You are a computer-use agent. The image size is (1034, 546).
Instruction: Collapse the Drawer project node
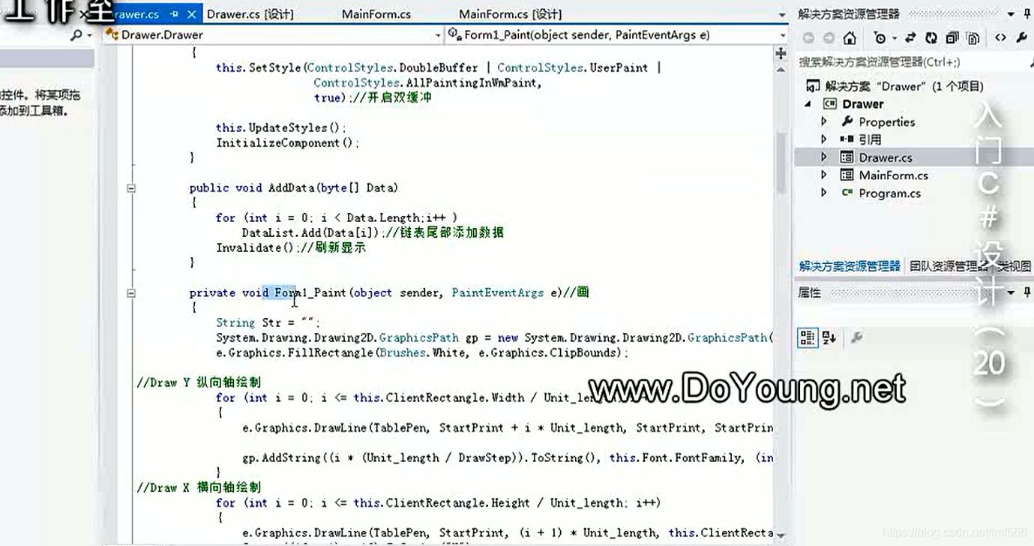[x=808, y=104]
